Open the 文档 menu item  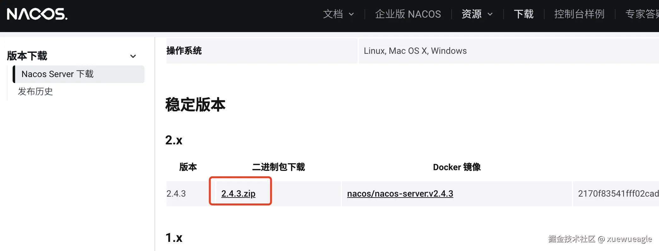pyautogui.click(x=333, y=14)
